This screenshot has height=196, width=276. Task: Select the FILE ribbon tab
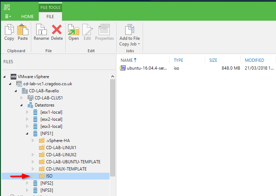[50, 17]
